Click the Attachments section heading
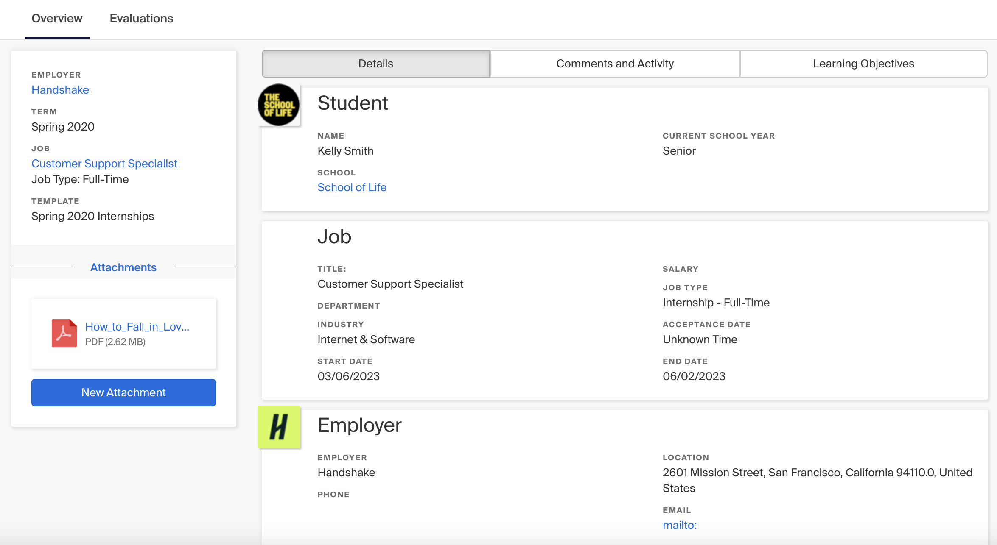This screenshot has height=545, width=997. pos(123,267)
